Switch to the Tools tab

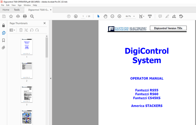pos(17,10)
